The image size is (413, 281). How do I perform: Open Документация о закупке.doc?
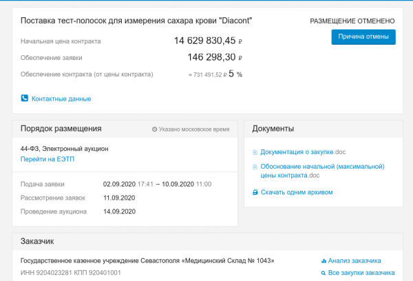click(303, 152)
